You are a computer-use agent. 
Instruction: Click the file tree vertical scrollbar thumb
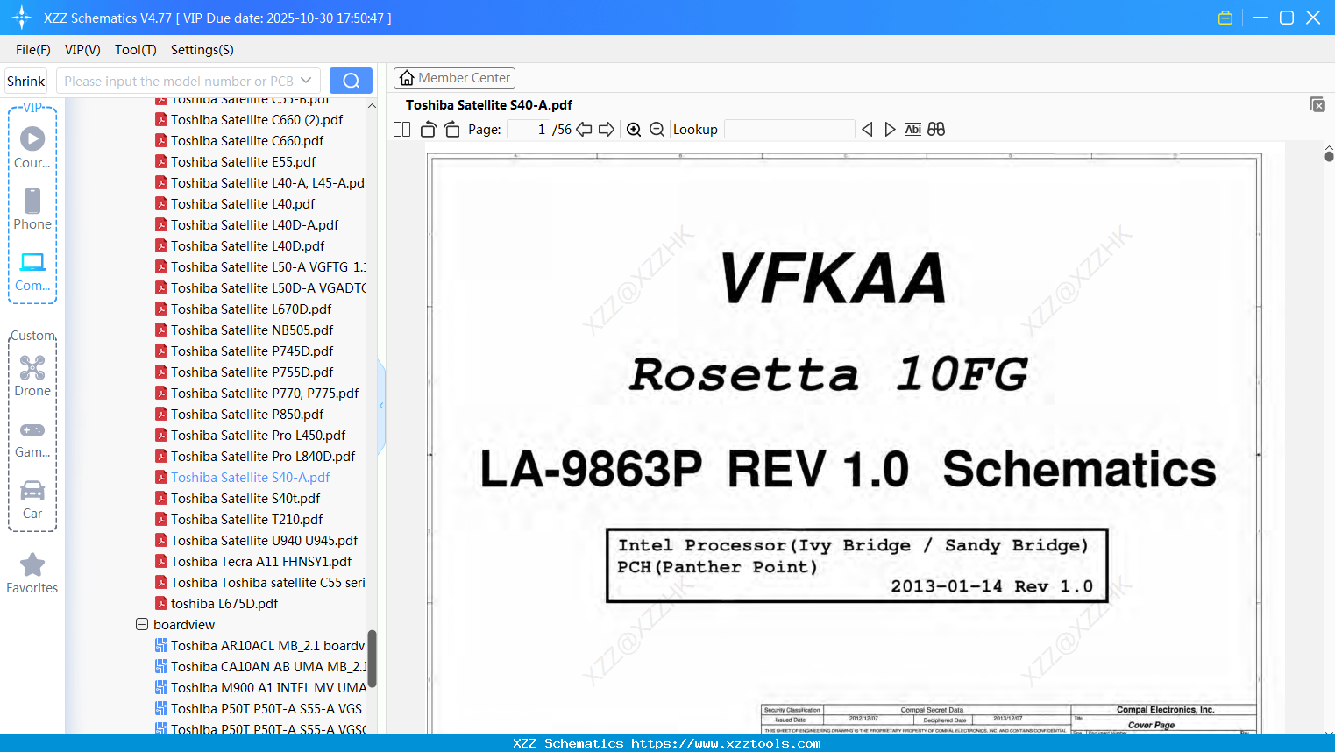coord(372,658)
